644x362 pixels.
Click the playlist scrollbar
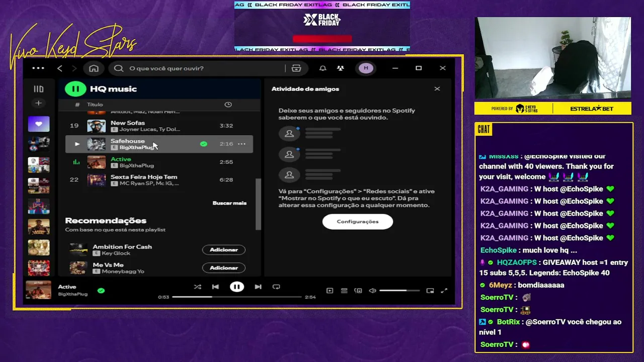(259, 204)
